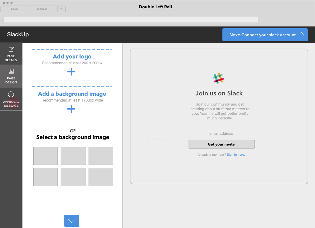The width and height of the screenshot is (315, 228).
Task: Click the Add a background image heading
Action: tap(72, 94)
